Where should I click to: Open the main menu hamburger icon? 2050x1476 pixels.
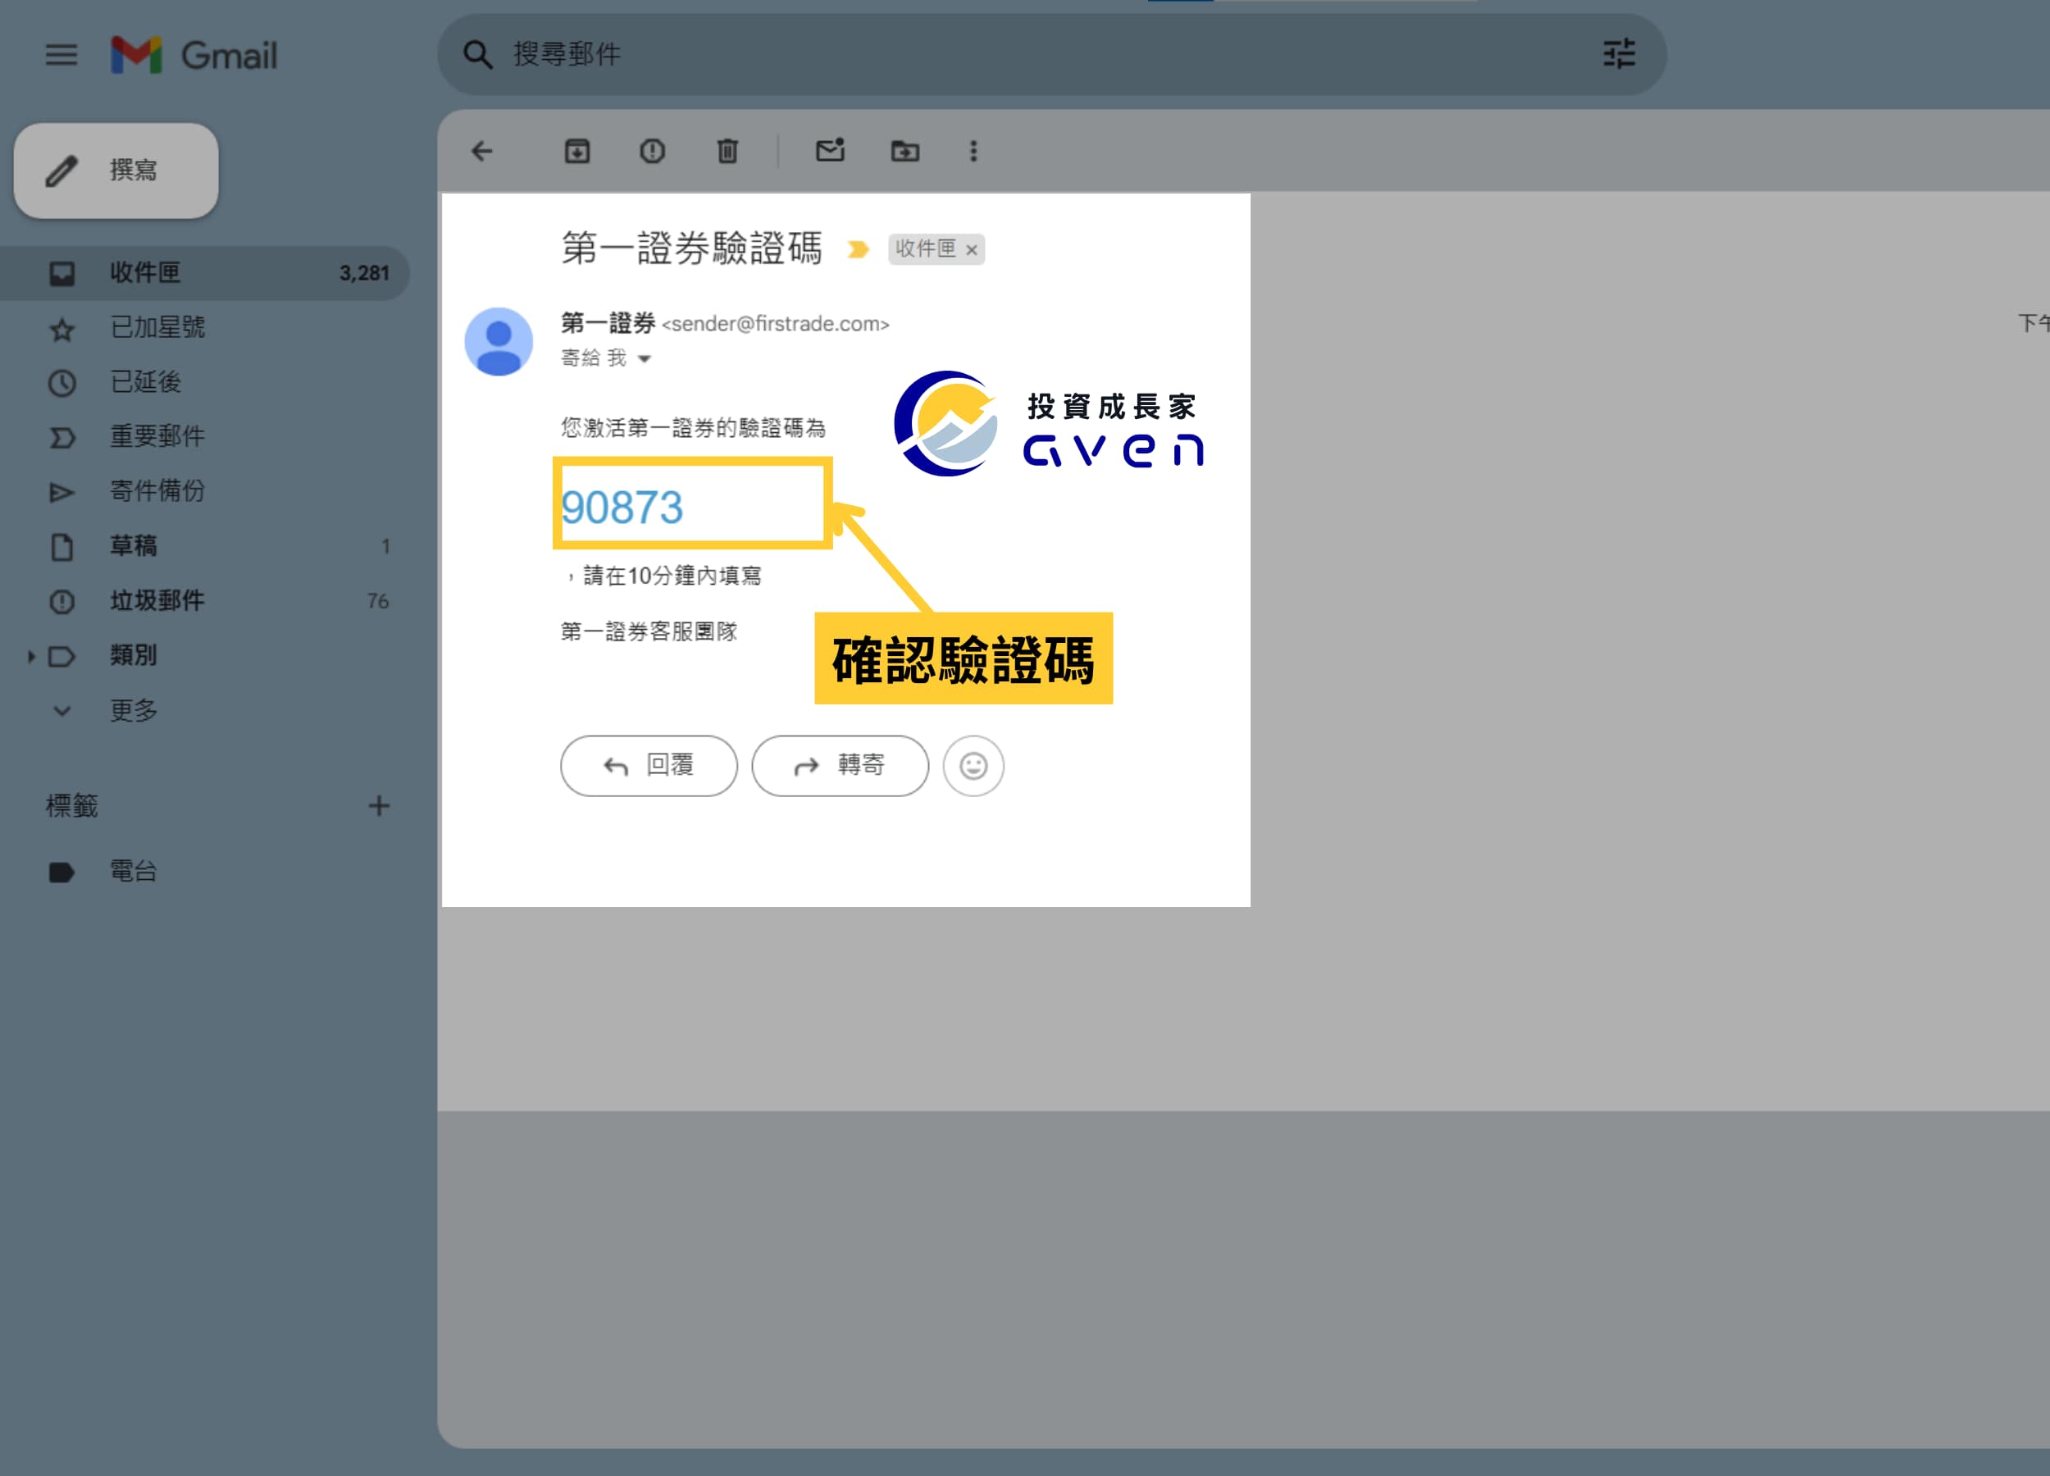pyautogui.click(x=61, y=55)
